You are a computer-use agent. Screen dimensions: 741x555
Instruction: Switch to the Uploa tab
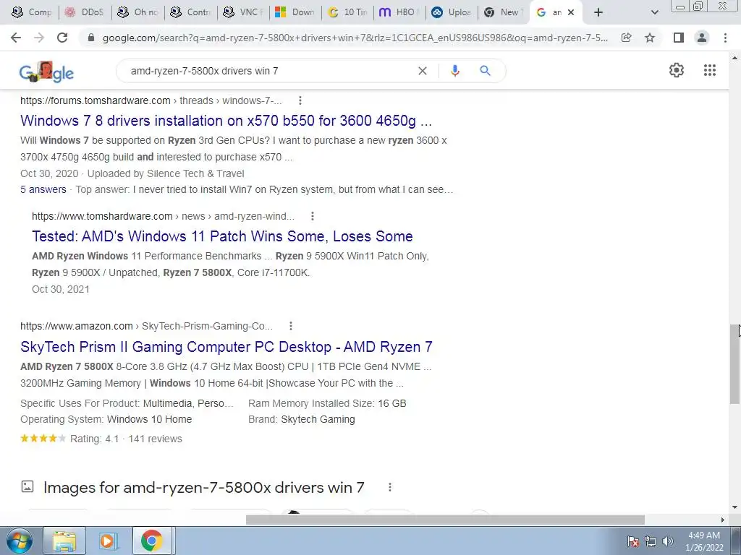(x=452, y=12)
